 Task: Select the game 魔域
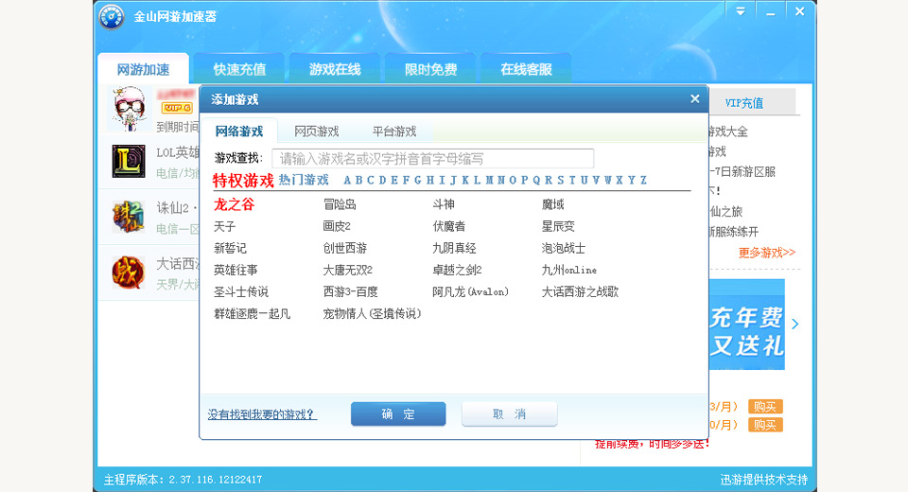tap(552, 204)
